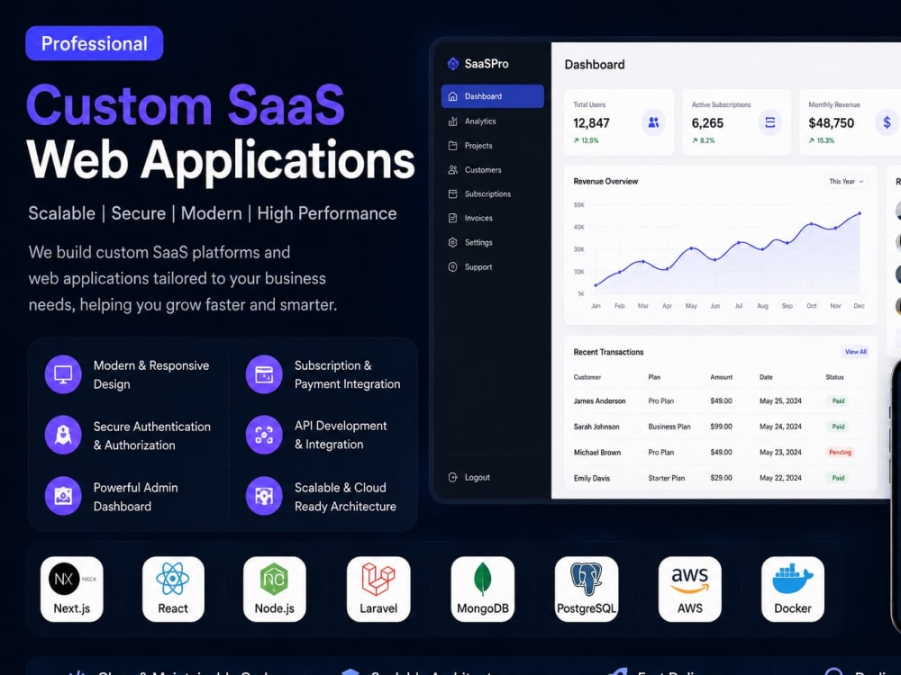Screen dimensions: 901x675
Task: Click the Paid status for Sarah Johnson
Action: pyautogui.click(x=838, y=427)
